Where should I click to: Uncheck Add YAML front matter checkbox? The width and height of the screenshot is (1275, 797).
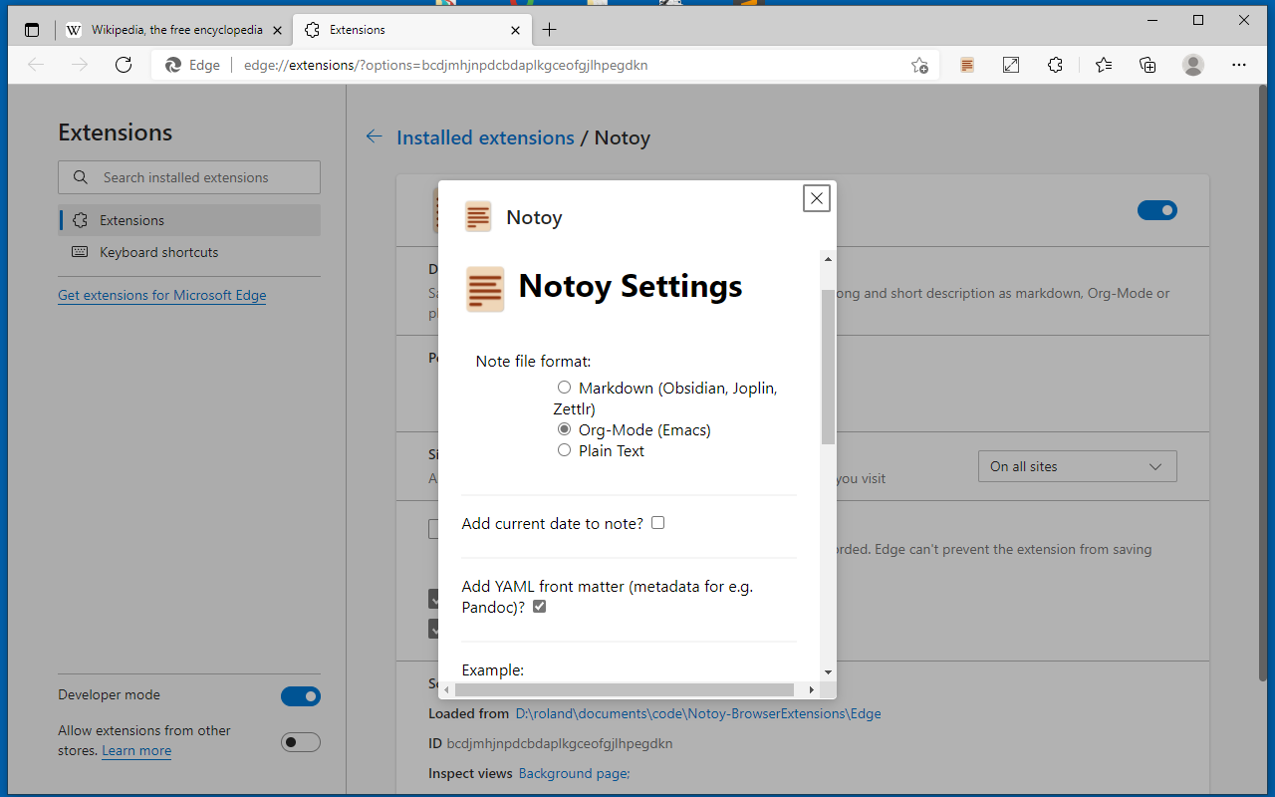click(539, 607)
